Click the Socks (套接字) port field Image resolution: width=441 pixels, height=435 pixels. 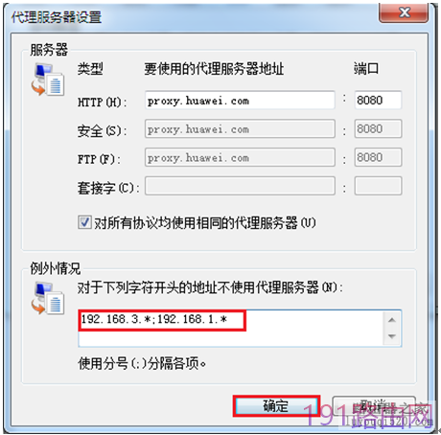pos(378,186)
